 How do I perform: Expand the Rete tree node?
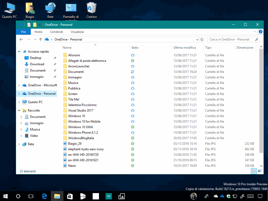tap(19, 144)
